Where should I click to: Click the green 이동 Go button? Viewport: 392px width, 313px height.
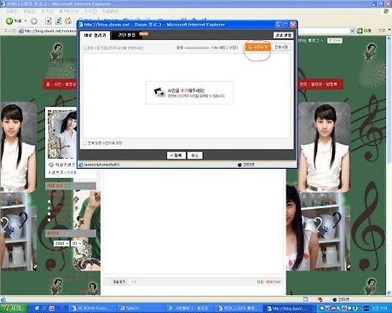click(x=365, y=31)
